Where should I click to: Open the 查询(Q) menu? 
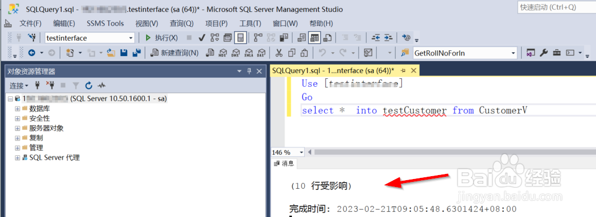pyautogui.click(x=181, y=24)
